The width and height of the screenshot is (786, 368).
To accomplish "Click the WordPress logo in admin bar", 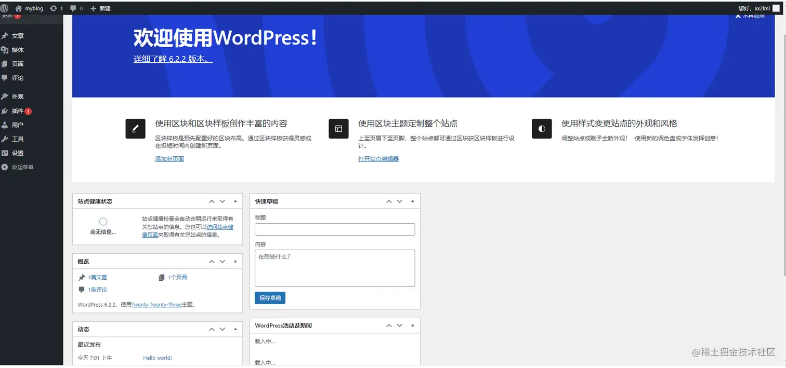I will (5, 8).
